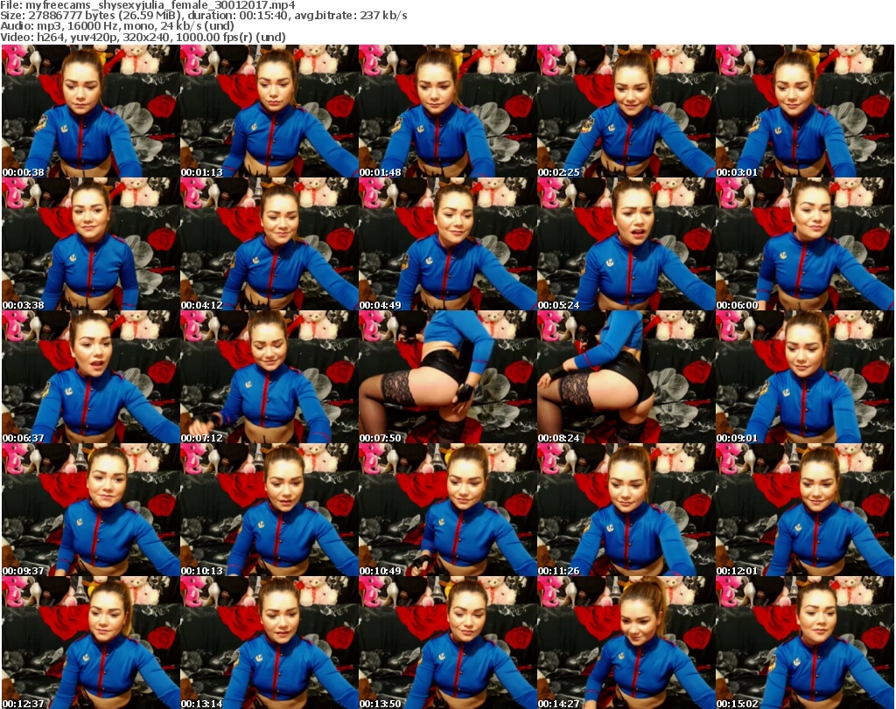The width and height of the screenshot is (896, 709).
Task: Choose the frame marked 00:05:24
Action: (626, 244)
